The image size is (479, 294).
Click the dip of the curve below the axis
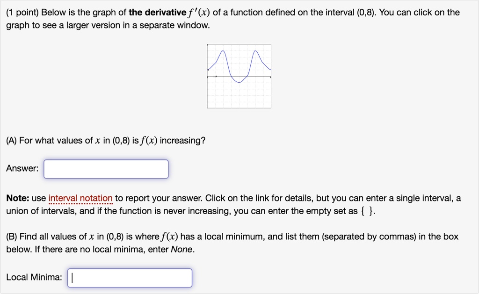(x=239, y=83)
